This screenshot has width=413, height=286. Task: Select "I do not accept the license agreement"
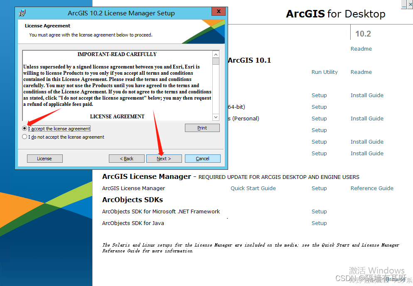click(x=25, y=136)
